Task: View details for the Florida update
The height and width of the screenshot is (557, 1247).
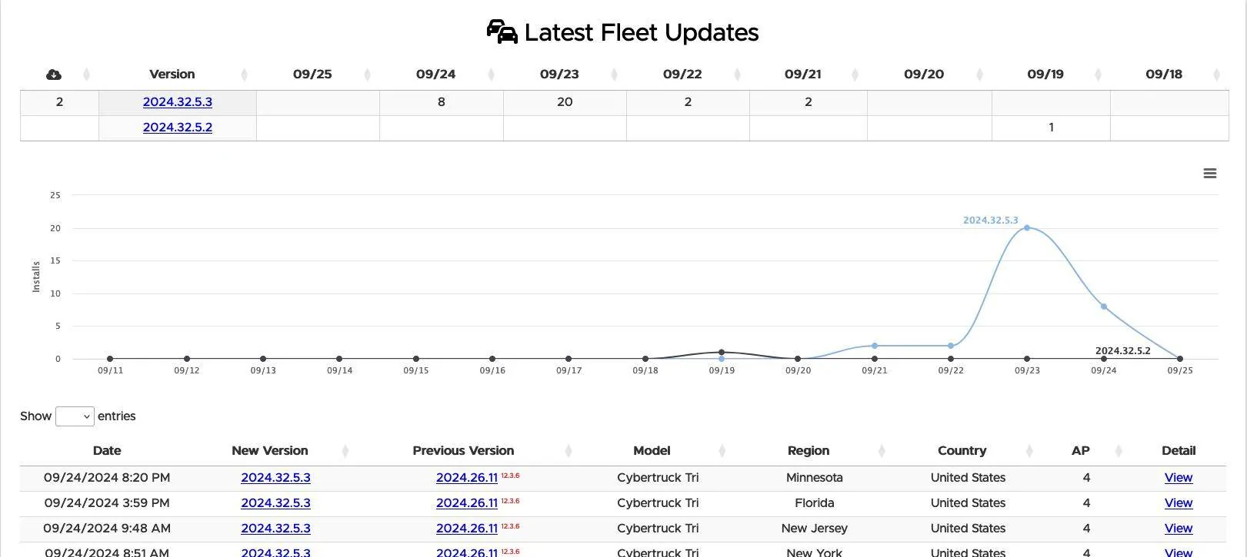Action: coord(1179,503)
